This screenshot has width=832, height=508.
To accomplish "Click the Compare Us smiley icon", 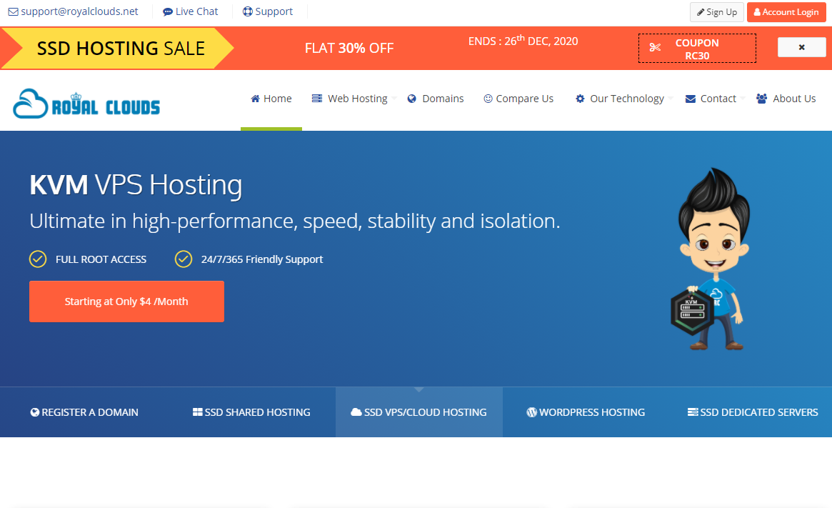I will click(488, 99).
